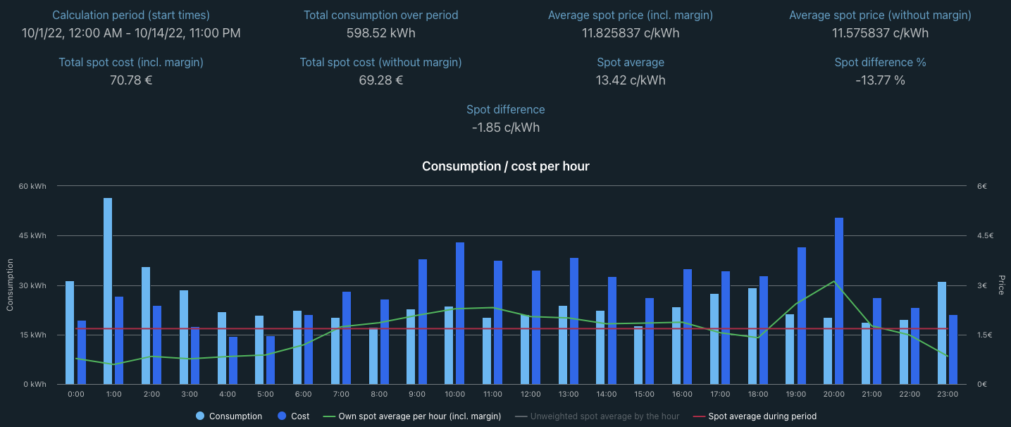
Task: Click the value 11.575837 c/kWh
Action: point(880,32)
